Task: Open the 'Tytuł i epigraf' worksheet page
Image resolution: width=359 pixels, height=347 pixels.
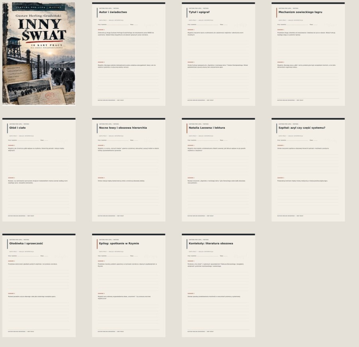Action: [218, 54]
